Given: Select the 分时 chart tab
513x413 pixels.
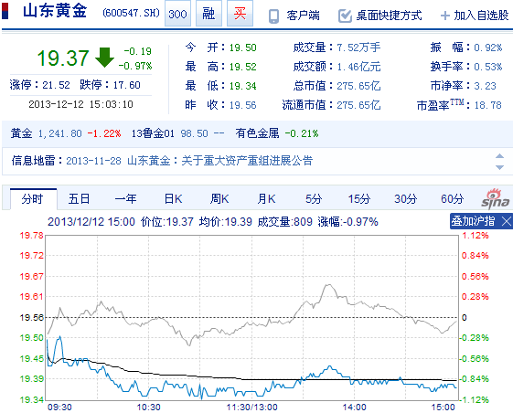Looking at the screenshot, I should [x=33, y=199].
